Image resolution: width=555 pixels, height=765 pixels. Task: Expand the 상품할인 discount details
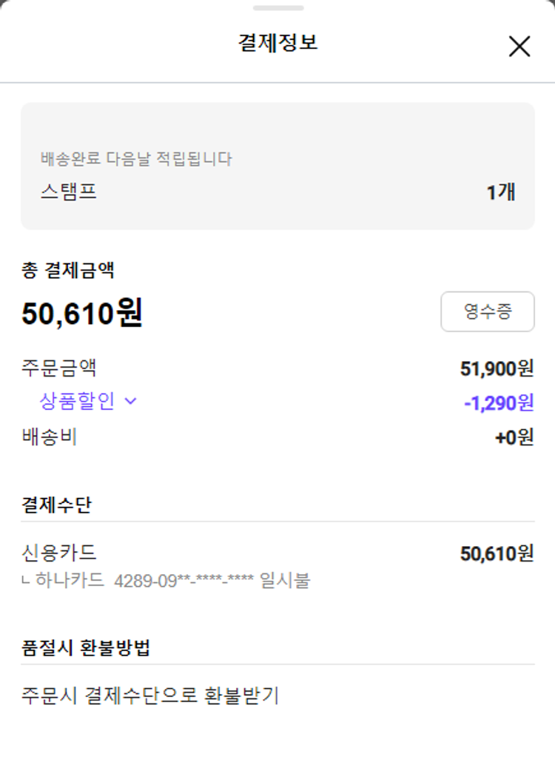pyautogui.click(x=77, y=402)
